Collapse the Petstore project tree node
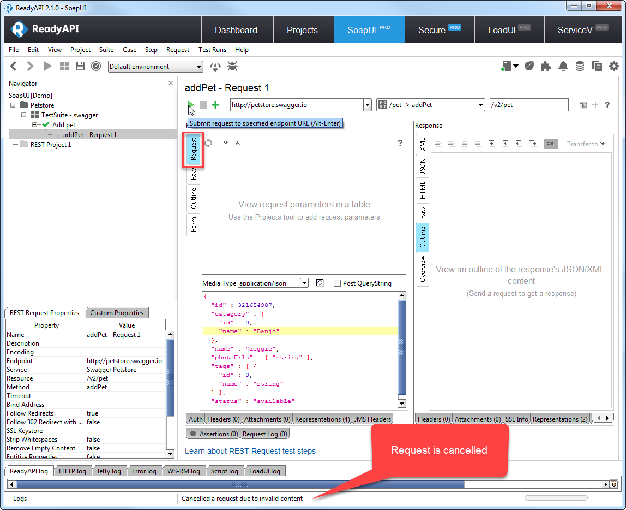This screenshot has height=510, width=626. [x=14, y=105]
